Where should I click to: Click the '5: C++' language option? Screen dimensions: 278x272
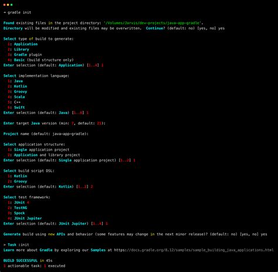pos(14,102)
